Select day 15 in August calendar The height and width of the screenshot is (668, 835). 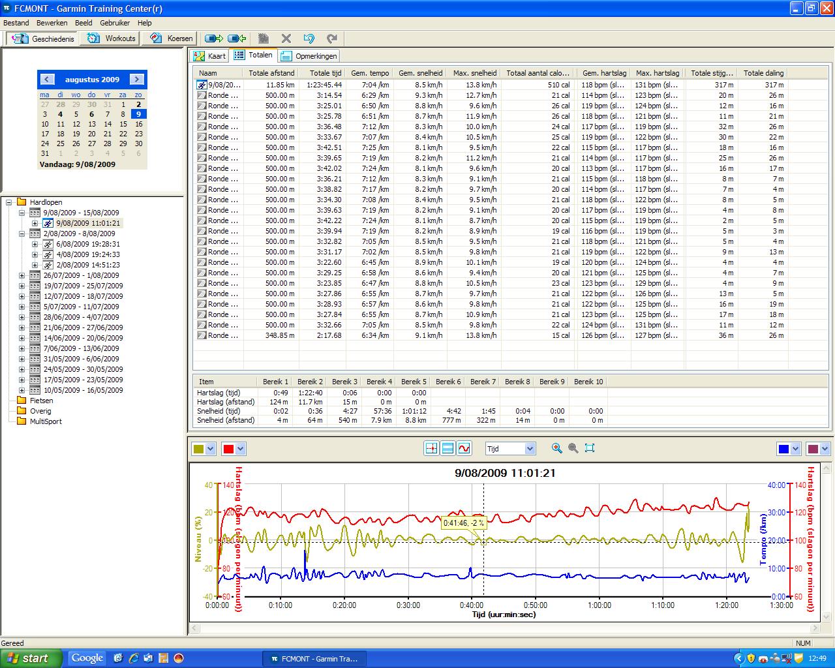click(123, 124)
